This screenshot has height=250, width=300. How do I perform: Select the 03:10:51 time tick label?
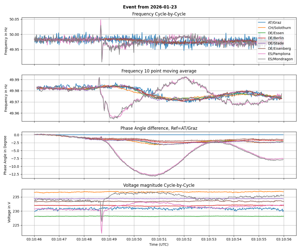click(x=159, y=239)
